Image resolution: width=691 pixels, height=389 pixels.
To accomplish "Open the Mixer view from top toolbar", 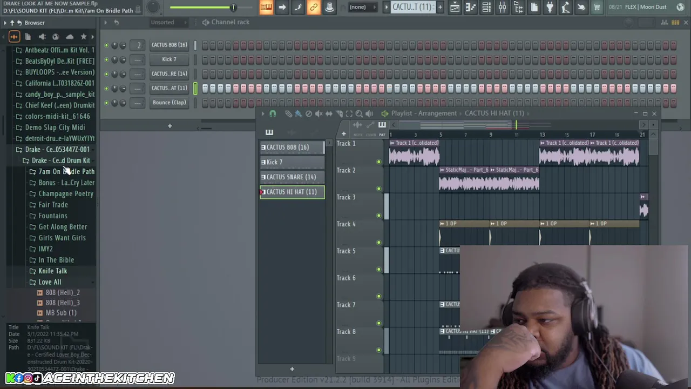I will click(x=502, y=7).
